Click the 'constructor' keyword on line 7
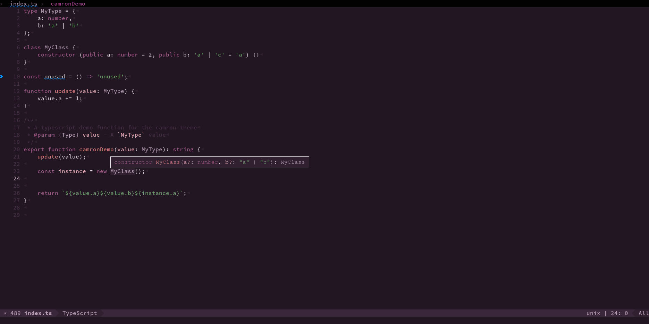Screen dimensions: 649x324 pos(56,55)
